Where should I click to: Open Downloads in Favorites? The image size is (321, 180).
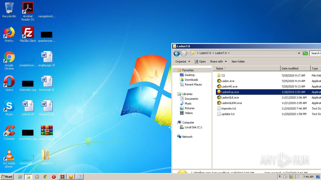coord(191,80)
